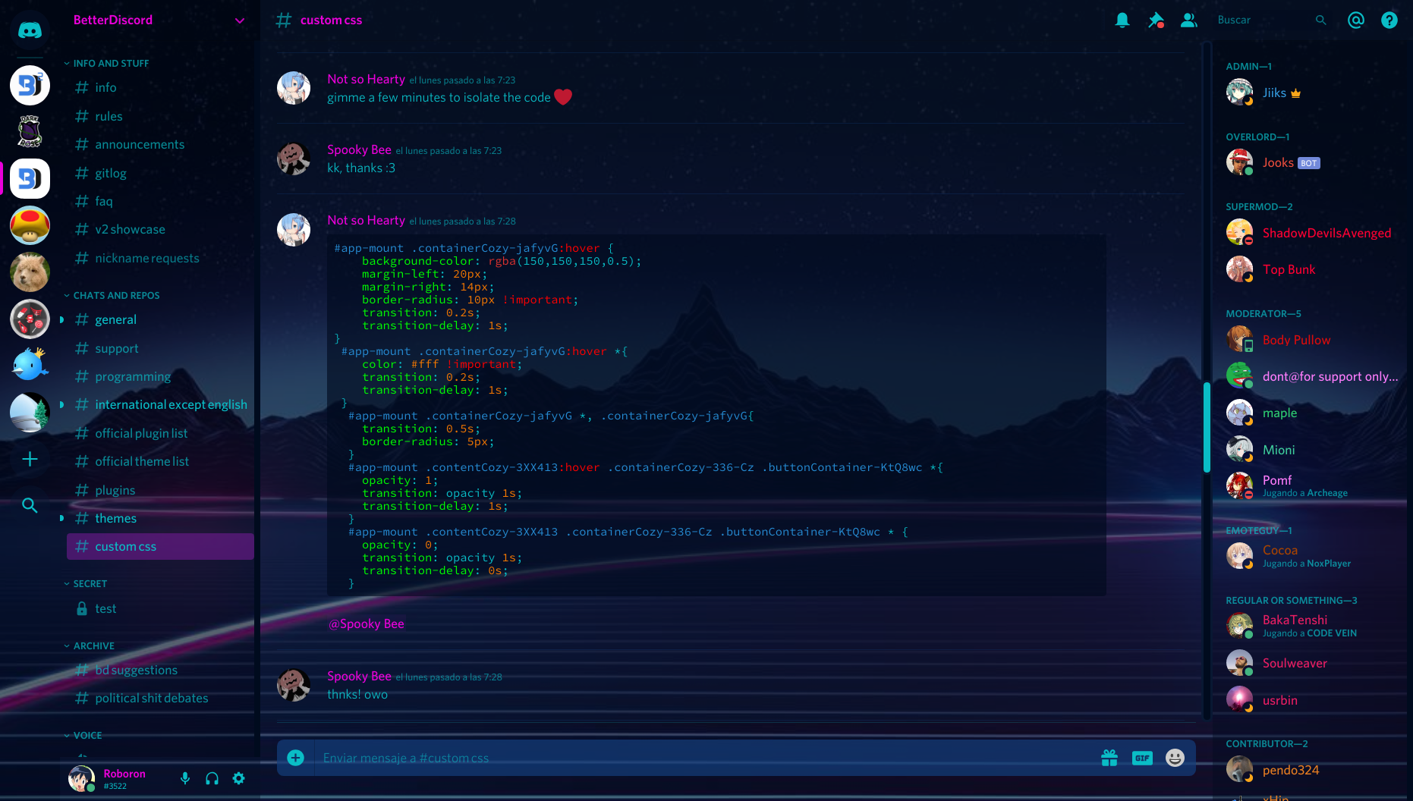The image size is (1413, 801).
Task: Open the info channel
Action: point(160,87)
